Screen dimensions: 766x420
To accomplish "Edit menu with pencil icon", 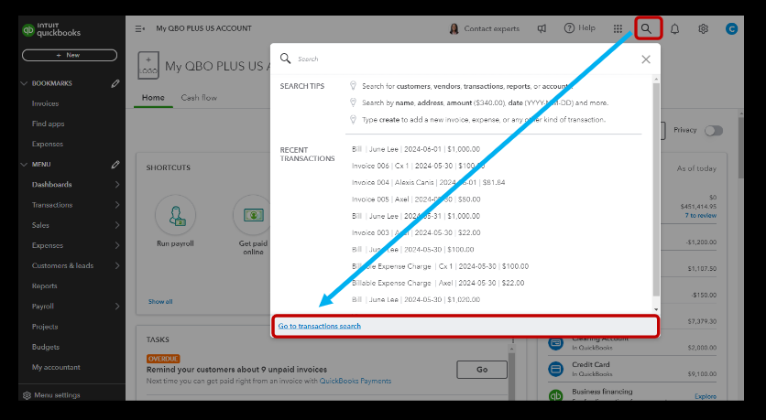I will (115, 165).
